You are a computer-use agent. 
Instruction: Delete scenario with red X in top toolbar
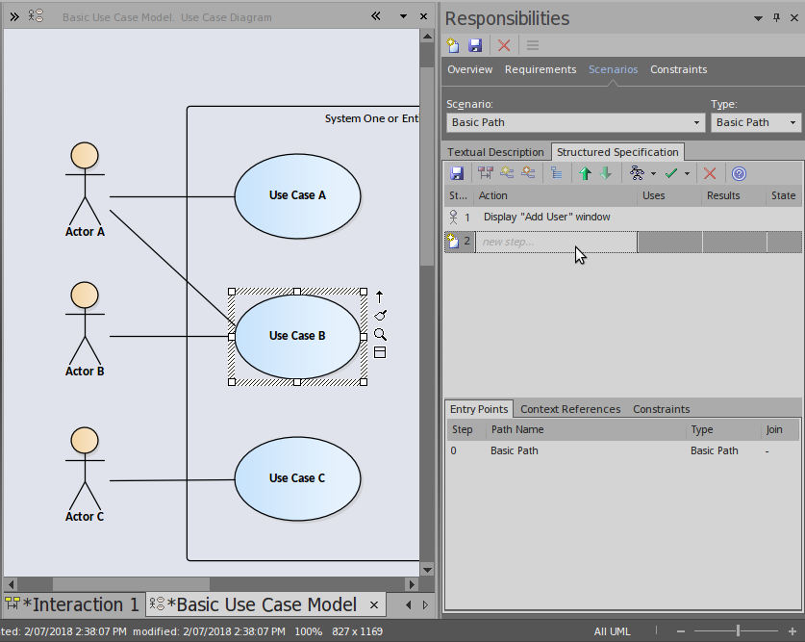pyautogui.click(x=503, y=45)
